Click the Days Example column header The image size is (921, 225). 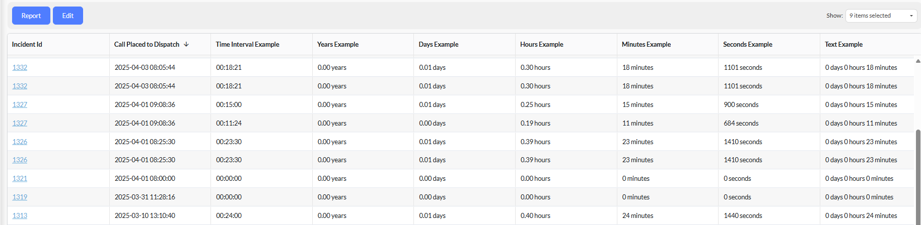pyautogui.click(x=439, y=44)
